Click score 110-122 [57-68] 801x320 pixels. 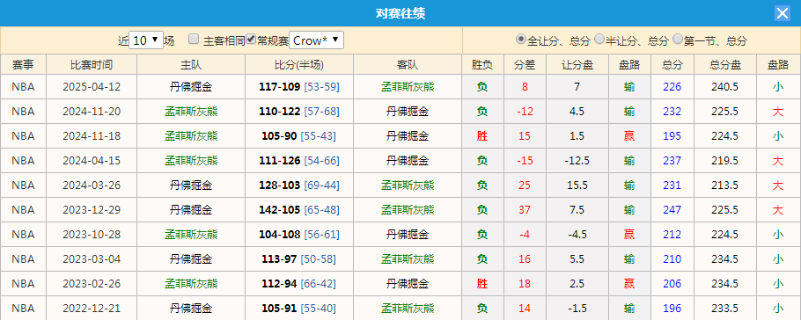point(299,112)
